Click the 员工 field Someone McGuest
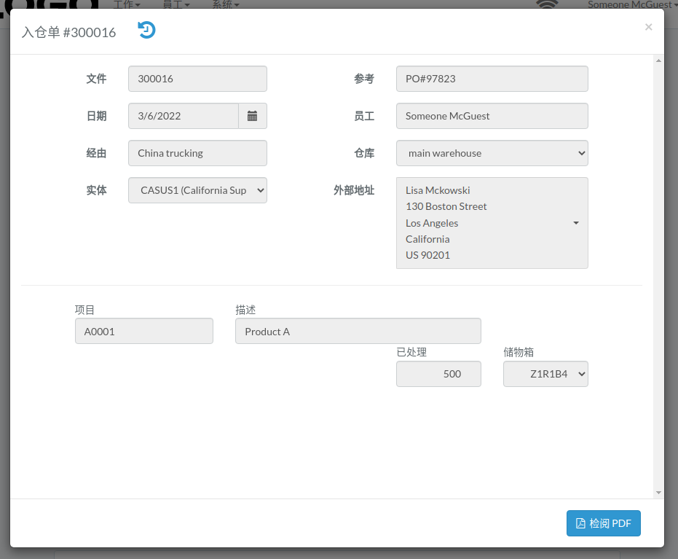 pyautogui.click(x=492, y=116)
